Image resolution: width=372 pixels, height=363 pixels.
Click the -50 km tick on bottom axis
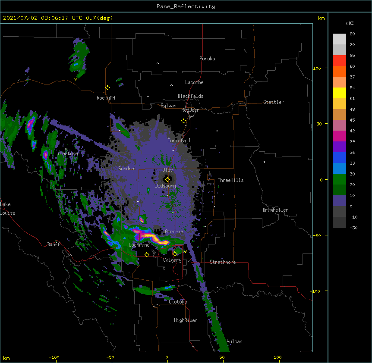[110, 357]
